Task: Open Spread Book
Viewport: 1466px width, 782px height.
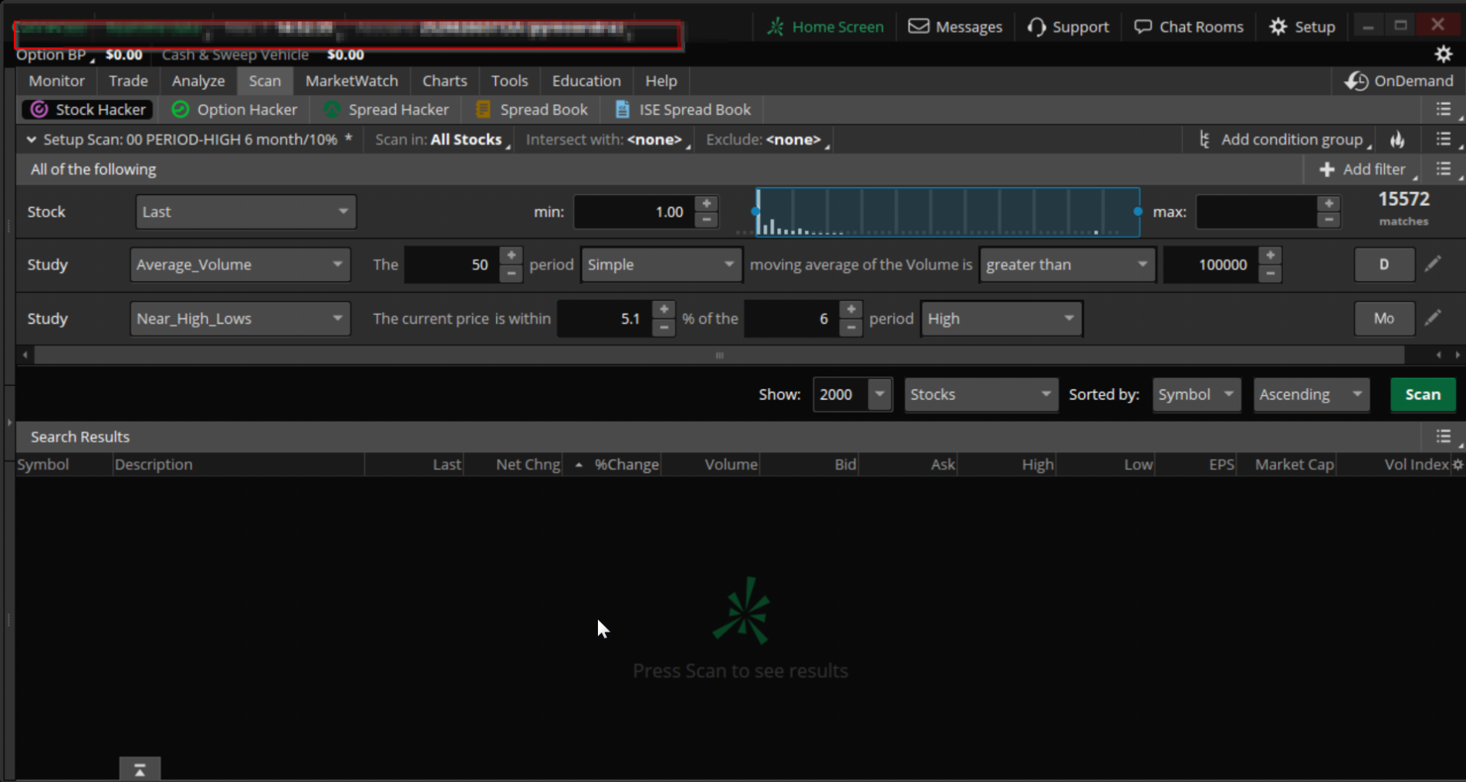Action: point(532,110)
